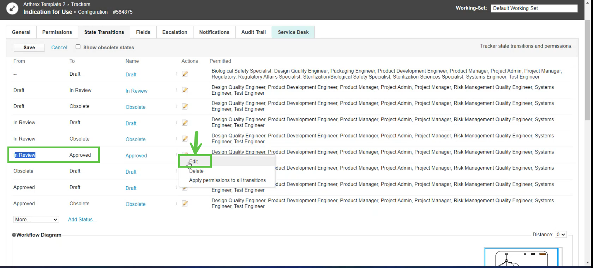Image resolution: width=593 pixels, height=268 pixels.
Task: Click edit icon for In Review to Draft row
Action: [185, 123]
